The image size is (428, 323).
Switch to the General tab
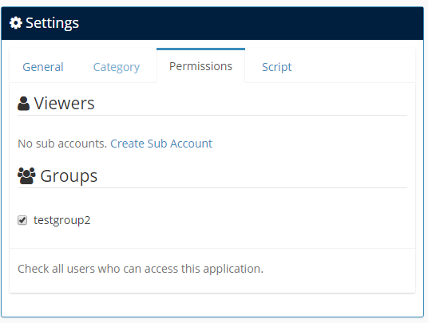tap(43, 67)
